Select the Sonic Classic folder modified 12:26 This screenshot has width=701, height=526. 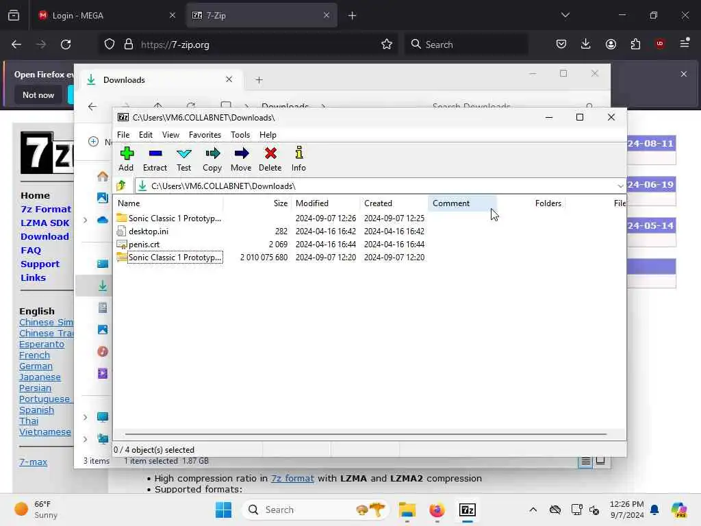pyautogui.click(x=270, y=218)
